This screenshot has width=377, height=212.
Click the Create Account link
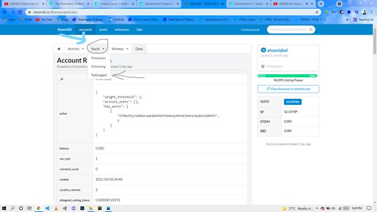(250, 29)
